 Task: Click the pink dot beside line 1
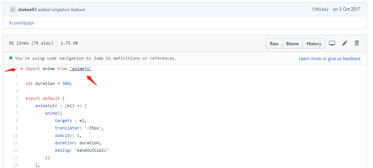pos(21,69)
